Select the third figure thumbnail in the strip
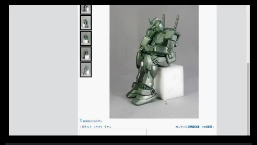Screen dimensions: 257x145 tap(86, 38)
